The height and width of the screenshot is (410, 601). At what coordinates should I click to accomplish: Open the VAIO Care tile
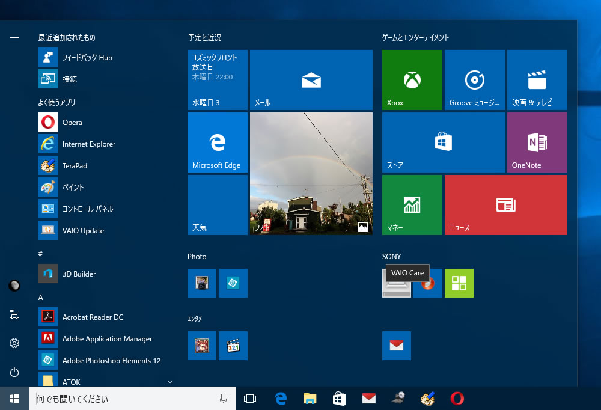click(396, 289)
